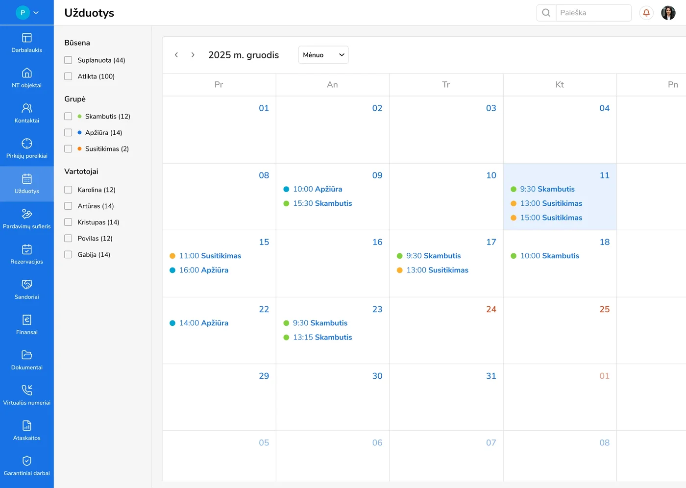Open Virtualūs numeriai phone icon
The width and height of the screenshot is (686, 488).
click(27, 390)
